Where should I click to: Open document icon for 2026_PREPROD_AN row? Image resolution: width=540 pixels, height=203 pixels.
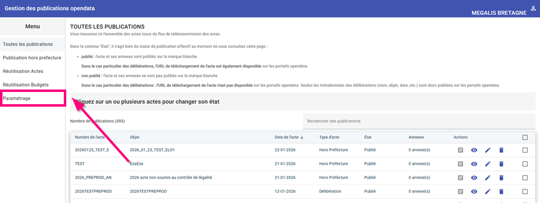pos(460,178)
